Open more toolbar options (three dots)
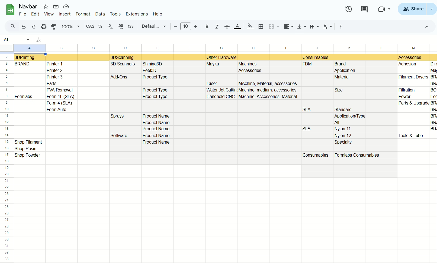Image resolution: width=437 pixels, height=263 pixels. pos(341,27)
